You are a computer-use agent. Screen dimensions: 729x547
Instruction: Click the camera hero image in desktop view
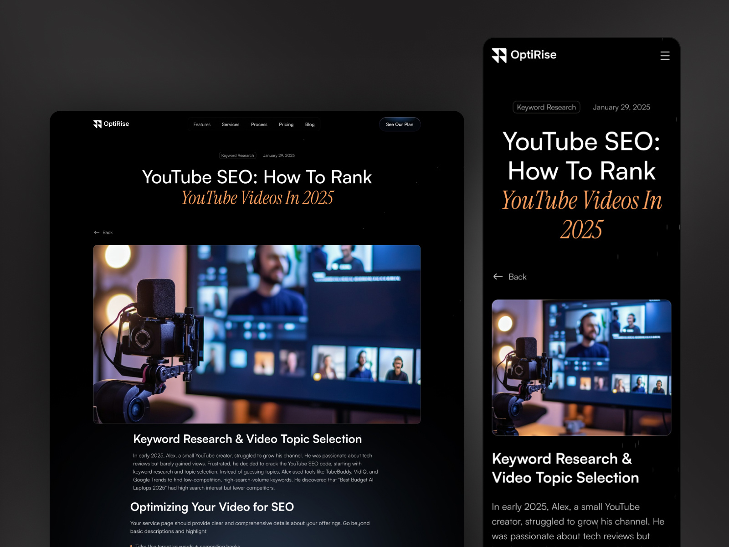[x=257, y=334]
